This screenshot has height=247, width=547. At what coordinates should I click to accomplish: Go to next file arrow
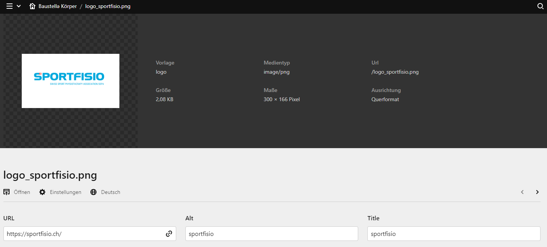(537, 192)
